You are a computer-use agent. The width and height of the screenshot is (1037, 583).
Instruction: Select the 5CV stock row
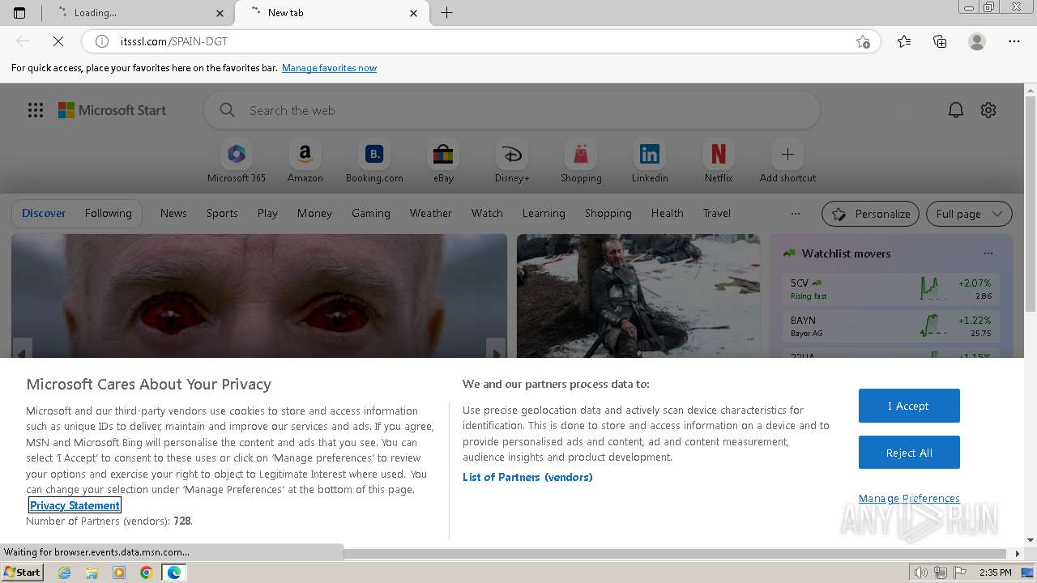891,289
